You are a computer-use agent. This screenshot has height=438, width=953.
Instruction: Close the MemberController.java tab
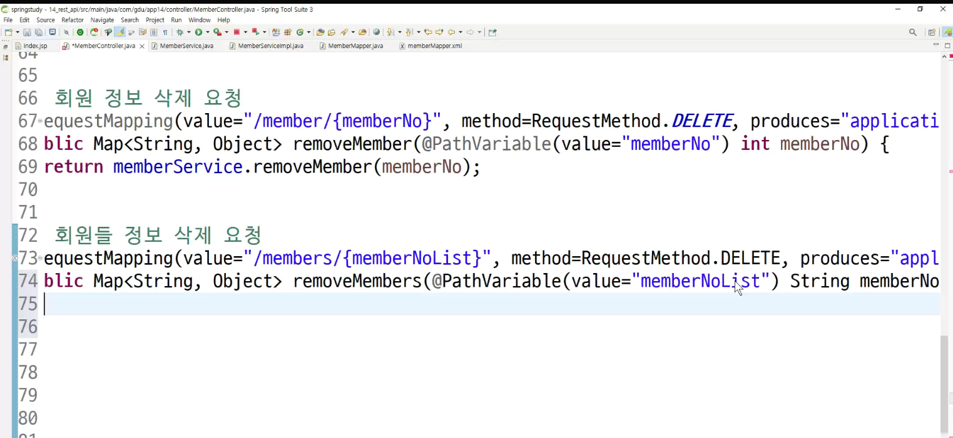pos(142,46)
